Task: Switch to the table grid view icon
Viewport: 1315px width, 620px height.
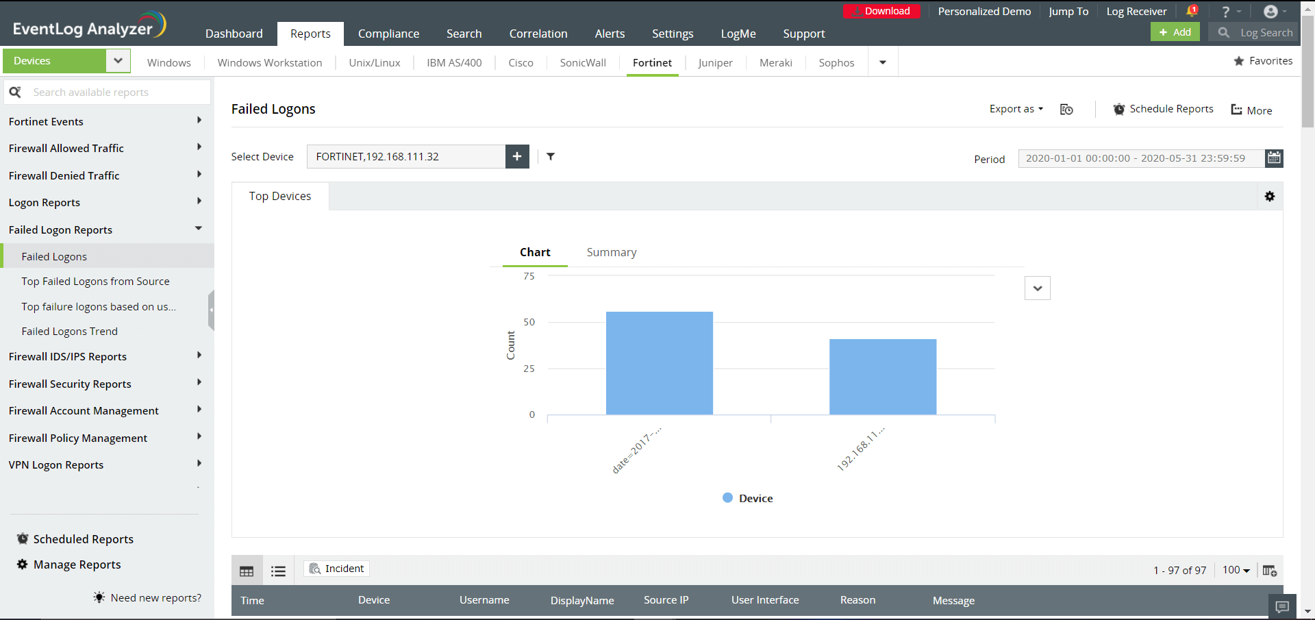Action: [247, 571]
